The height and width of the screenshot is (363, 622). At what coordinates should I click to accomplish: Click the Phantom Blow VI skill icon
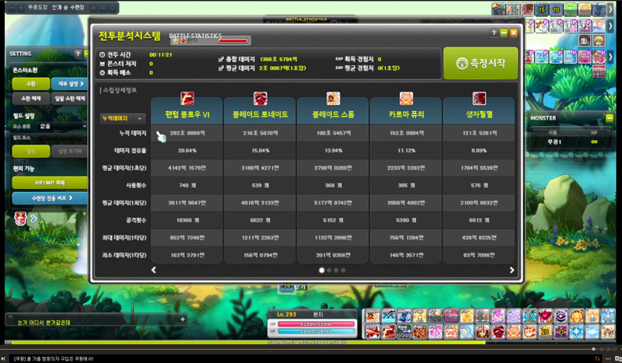point(187,99)
